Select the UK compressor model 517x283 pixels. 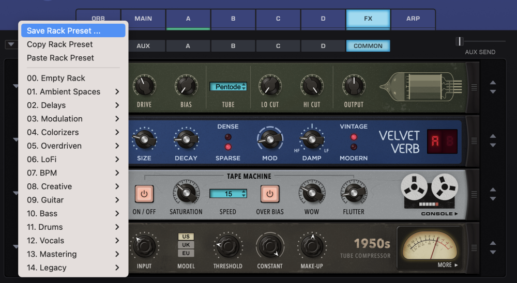186,245
